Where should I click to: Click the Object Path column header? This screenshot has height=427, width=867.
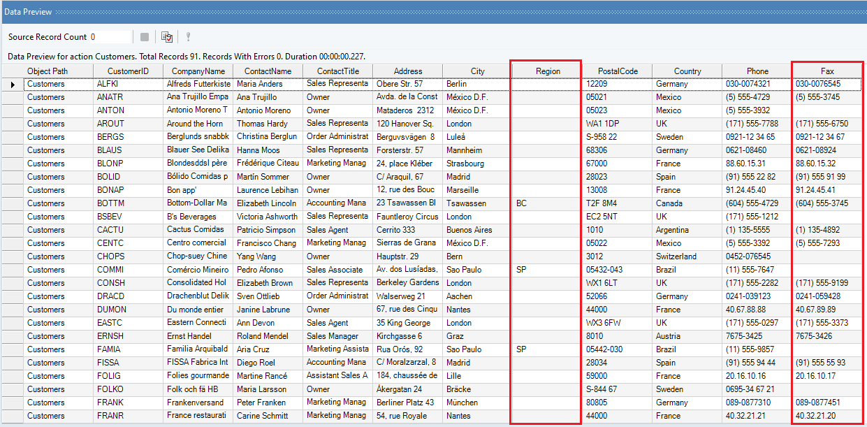[x=48, y=71]
